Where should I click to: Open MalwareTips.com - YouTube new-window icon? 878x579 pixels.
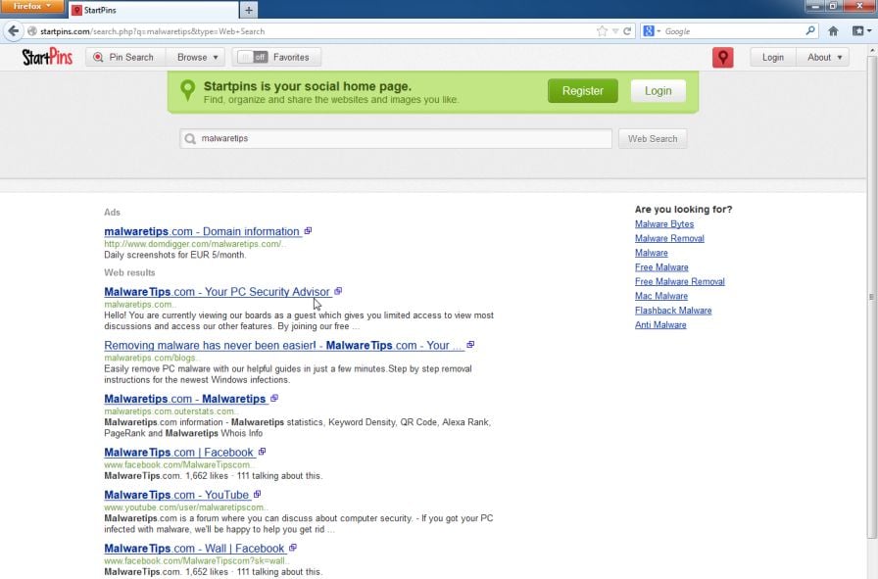pos(257,494)
